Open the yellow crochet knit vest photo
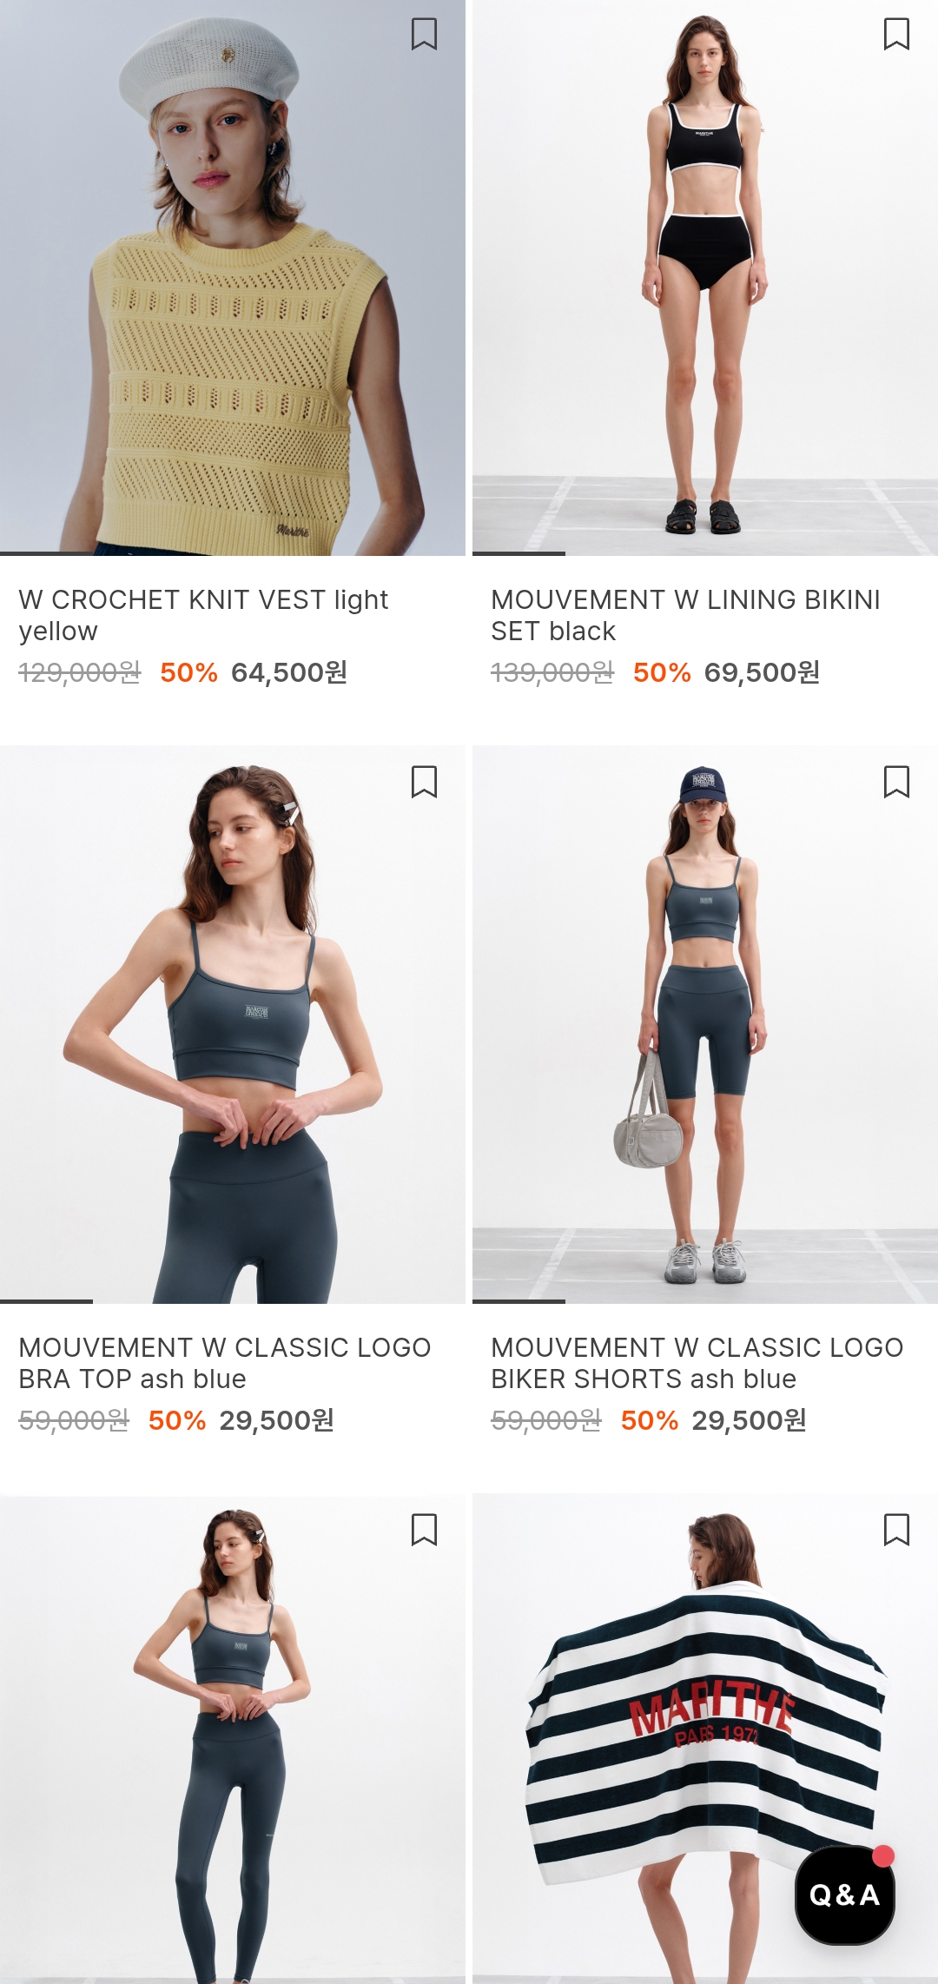Screen dimensions: 938x1984 point(233,278)
